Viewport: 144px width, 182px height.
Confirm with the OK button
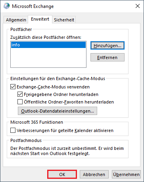point(62,174)
